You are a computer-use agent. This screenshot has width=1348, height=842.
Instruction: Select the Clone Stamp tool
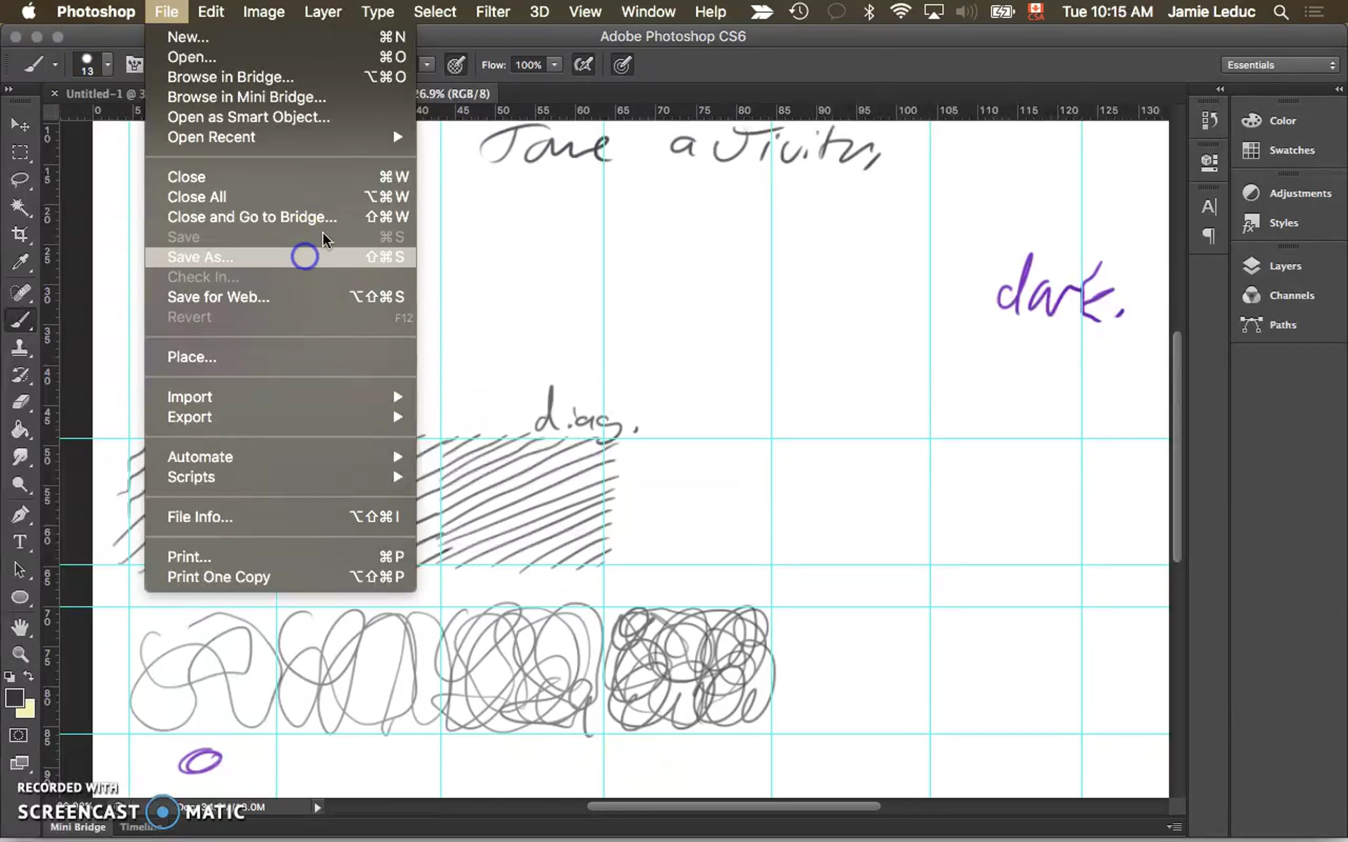(x=20, y=347)
